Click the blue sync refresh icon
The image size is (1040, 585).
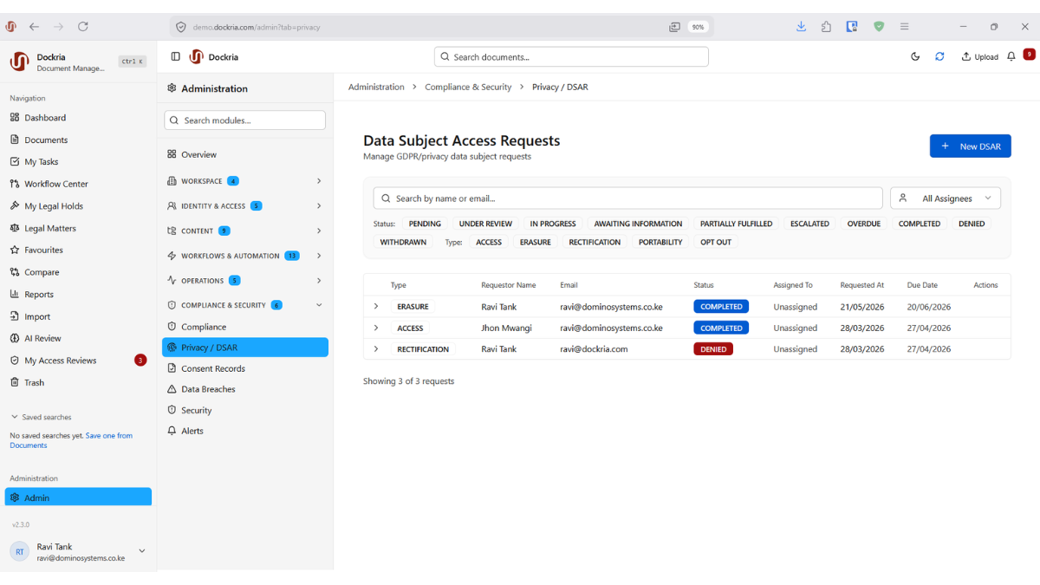(x=939, y=56)
